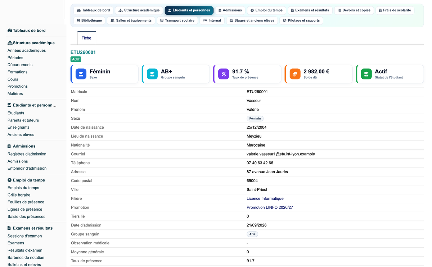The image size is (432, 267).
Task: Select the Fiche tab
Action: click(86, 38)
